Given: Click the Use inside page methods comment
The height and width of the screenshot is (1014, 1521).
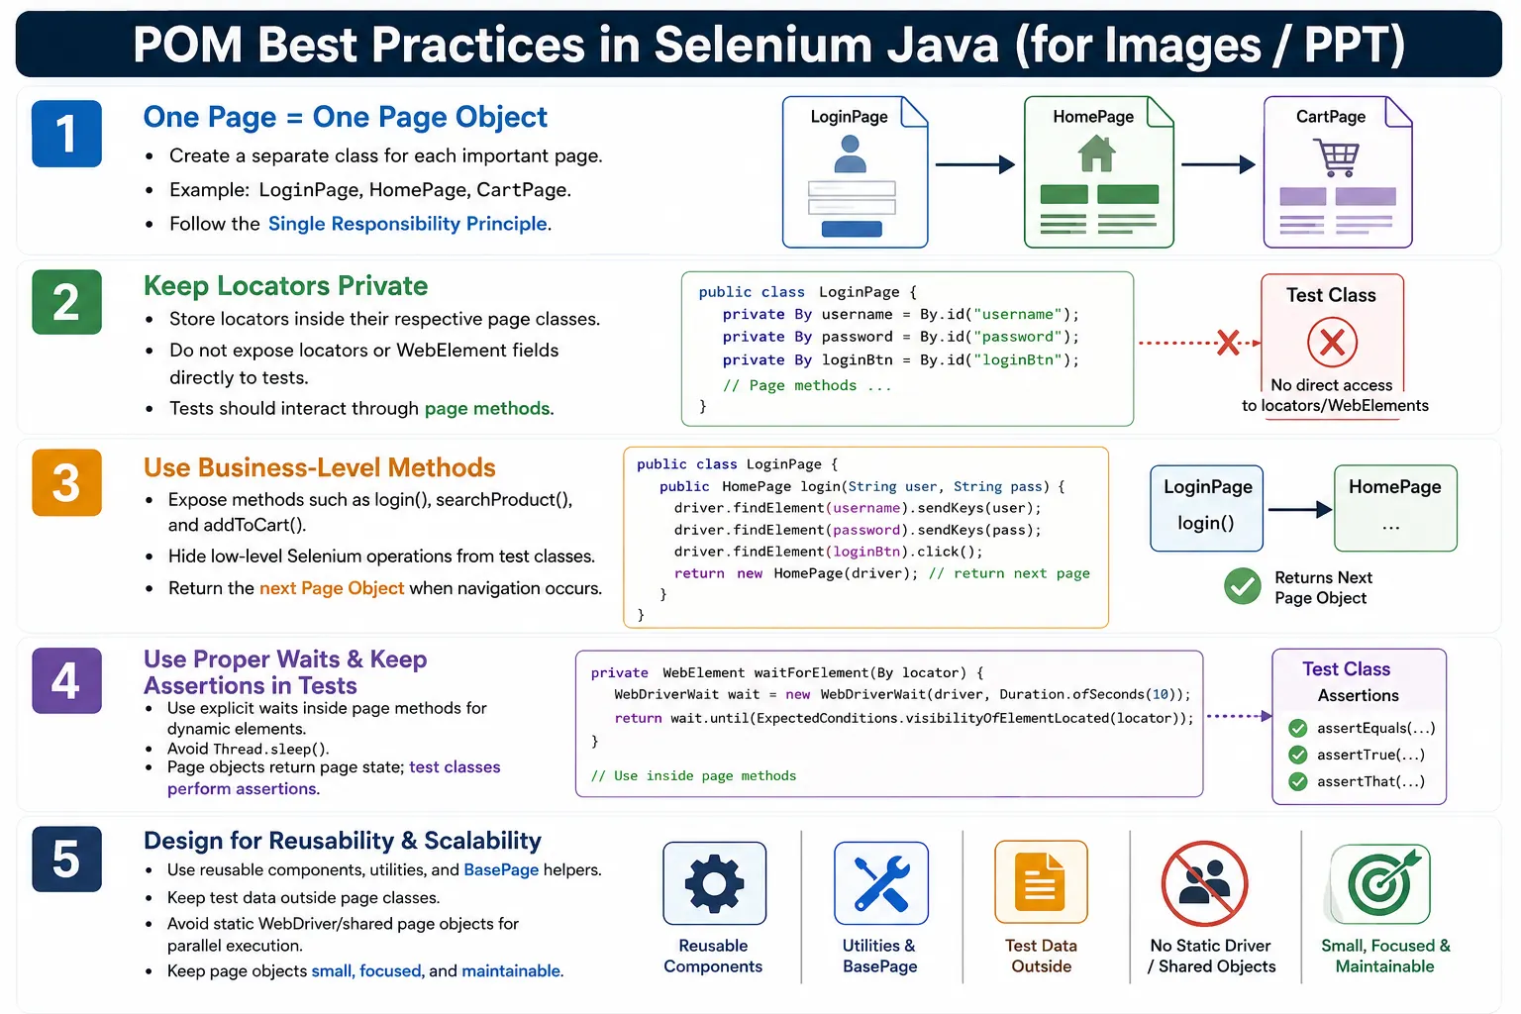Looking at the screenshot, I should [x=693, y=775].
